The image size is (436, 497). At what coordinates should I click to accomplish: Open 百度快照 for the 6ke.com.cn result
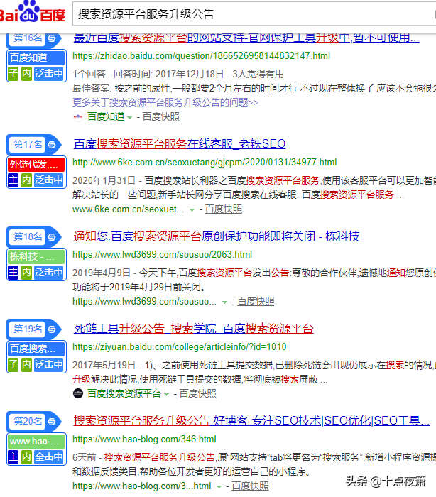tap(224, 209)
